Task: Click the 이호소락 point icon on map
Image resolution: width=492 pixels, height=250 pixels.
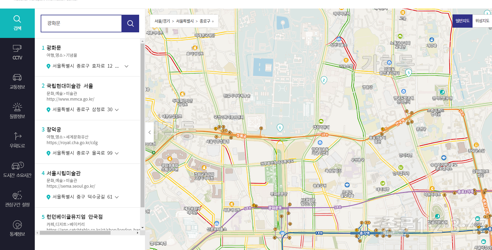Action: 346,60
